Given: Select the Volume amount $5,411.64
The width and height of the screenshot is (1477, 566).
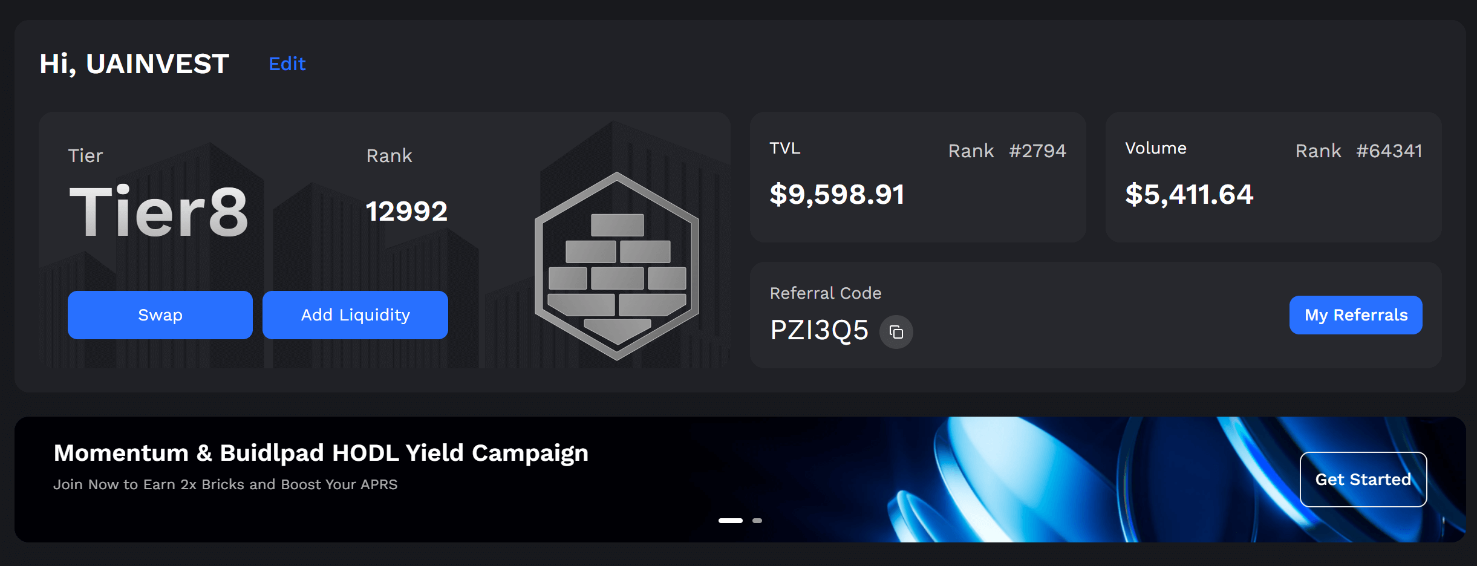Looking at the screenshot, I should click(x=1189, y=195).
